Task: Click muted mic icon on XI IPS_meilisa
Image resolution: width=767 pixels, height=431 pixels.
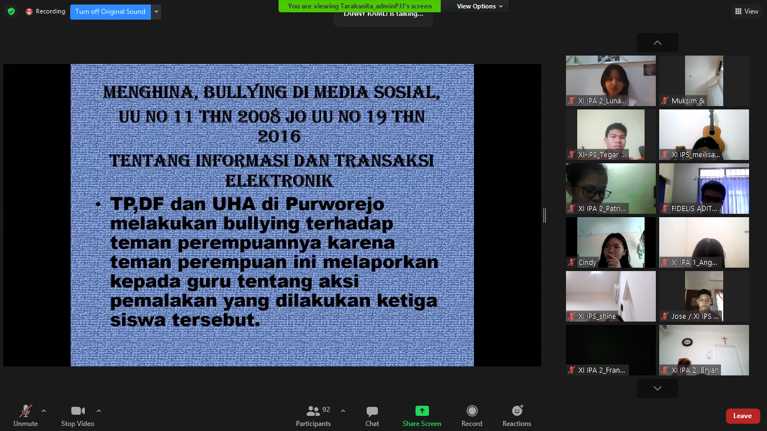Action: pos(665,155)
